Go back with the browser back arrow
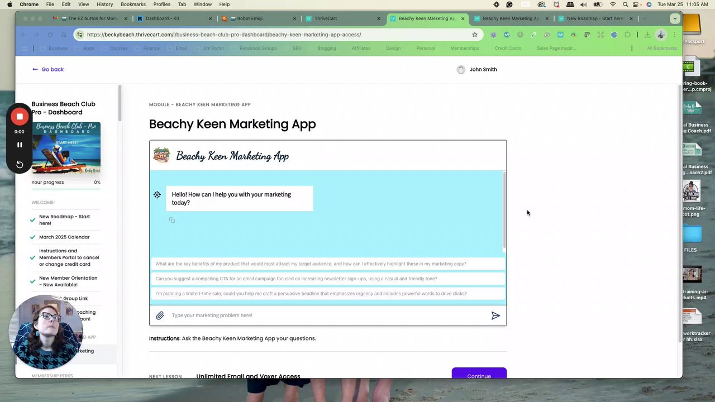 23,35
